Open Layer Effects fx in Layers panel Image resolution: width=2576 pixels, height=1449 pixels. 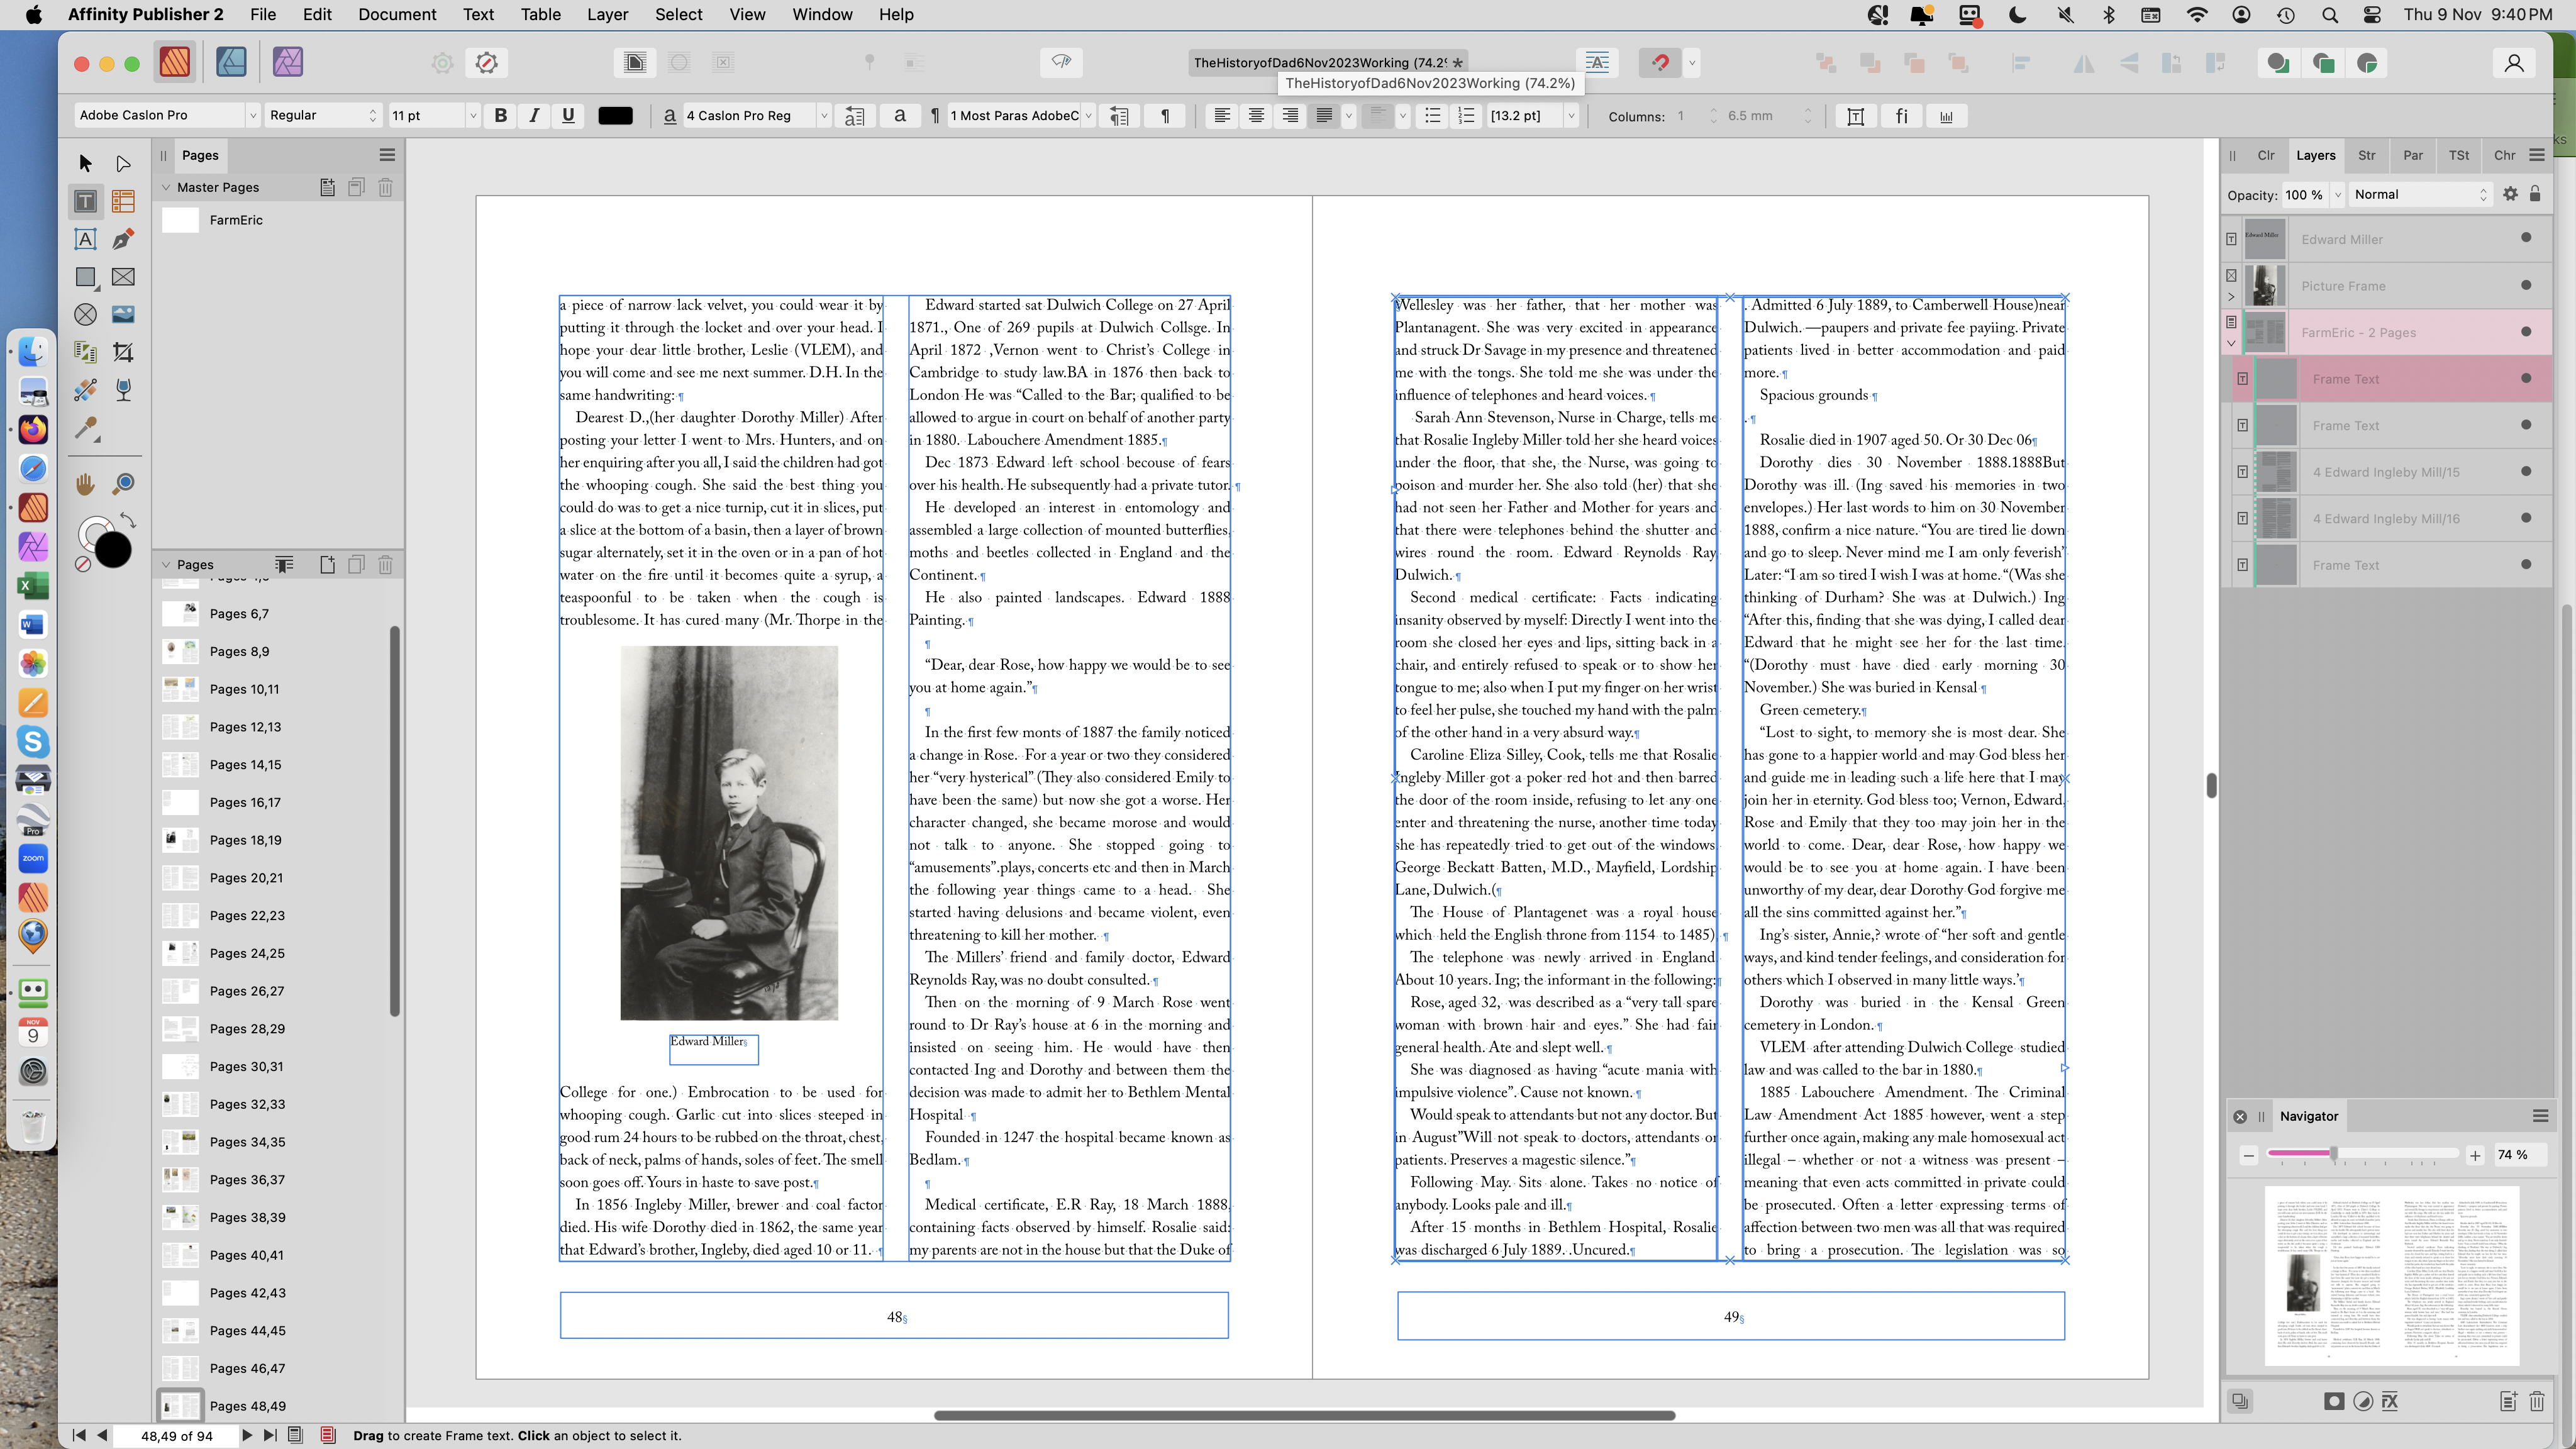pyautogui.click(x=2390, y=1401)
